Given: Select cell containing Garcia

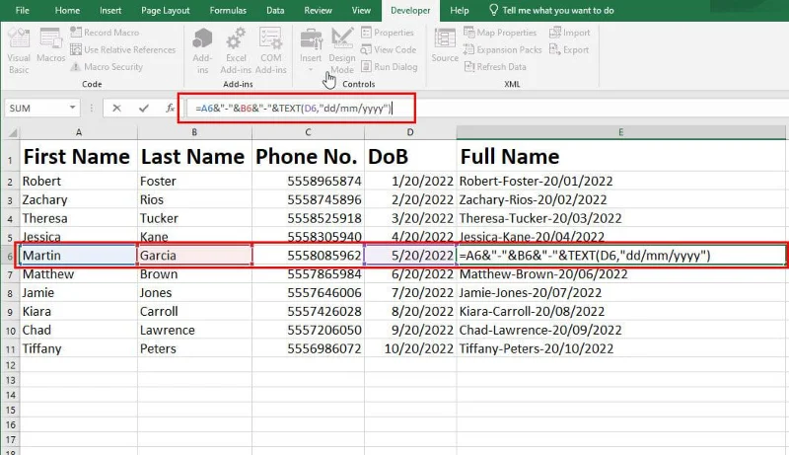Looking at the screenshot, I should point(194,256).
